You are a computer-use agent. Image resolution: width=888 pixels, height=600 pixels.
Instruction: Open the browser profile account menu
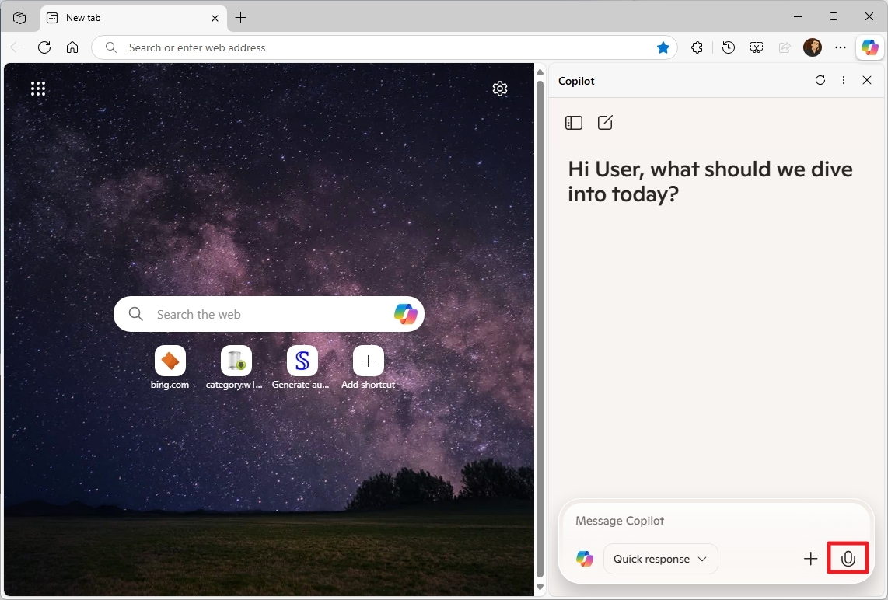[x=813, y=47]
